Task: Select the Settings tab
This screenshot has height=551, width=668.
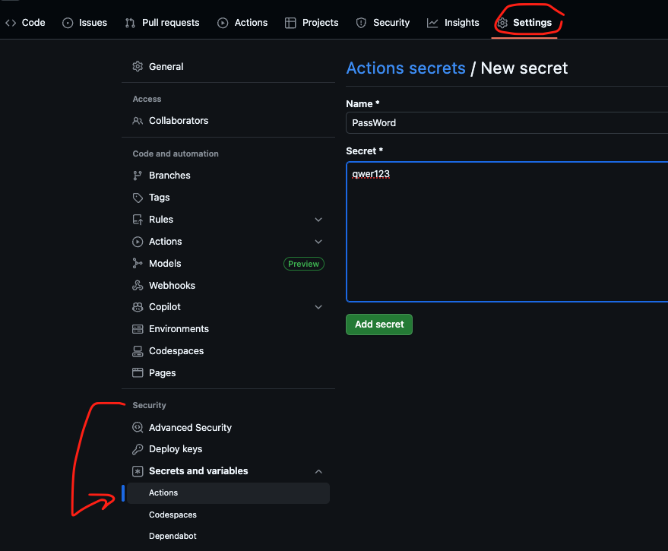Action: pos(524,23)
